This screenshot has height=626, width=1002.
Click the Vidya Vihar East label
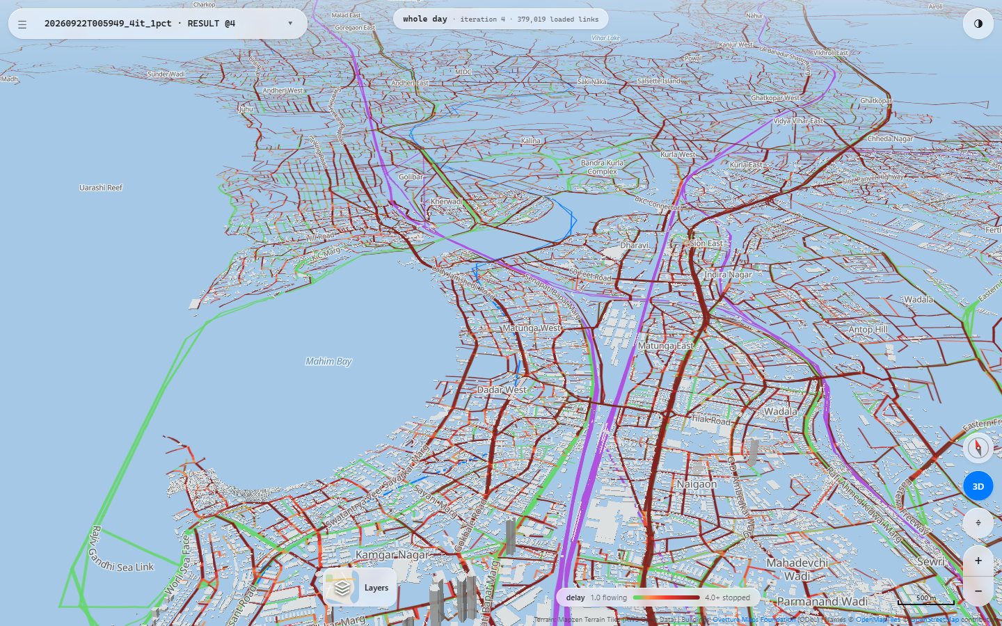[798, 121]
